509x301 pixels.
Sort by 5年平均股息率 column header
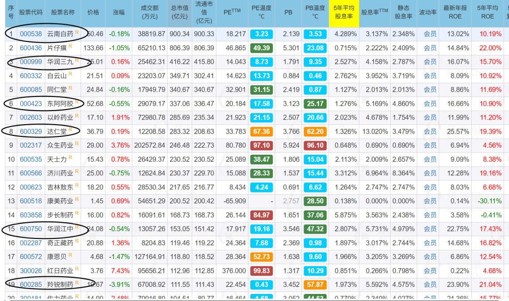coord(344,13)
